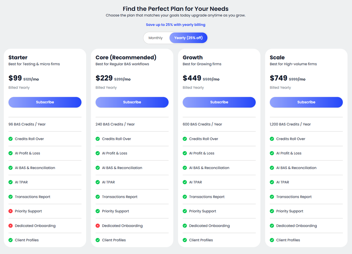
Task: Click green check beside Scale AI TPAR
Action: click(x=272, y=182)
